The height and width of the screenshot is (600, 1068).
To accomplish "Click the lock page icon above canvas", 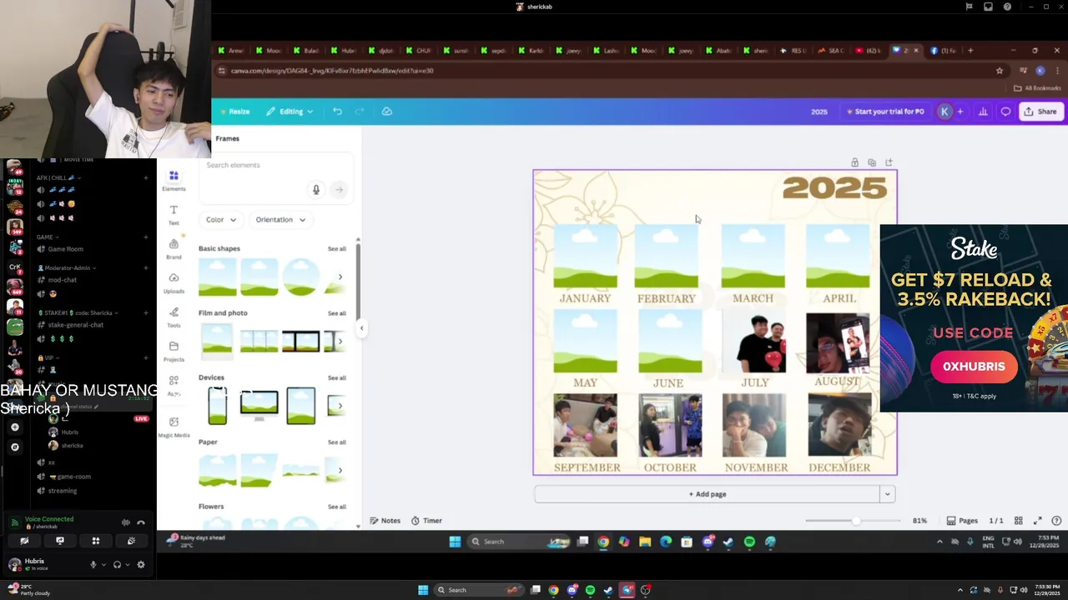I will (x=854, y=162).
